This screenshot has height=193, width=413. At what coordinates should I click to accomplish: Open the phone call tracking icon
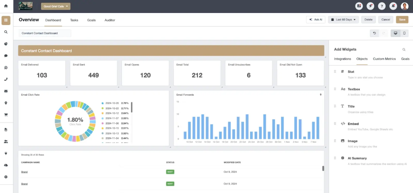tap(6, 79)
